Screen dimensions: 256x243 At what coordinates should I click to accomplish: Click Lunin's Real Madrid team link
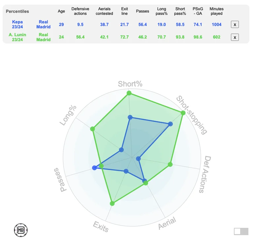point(44,37)
